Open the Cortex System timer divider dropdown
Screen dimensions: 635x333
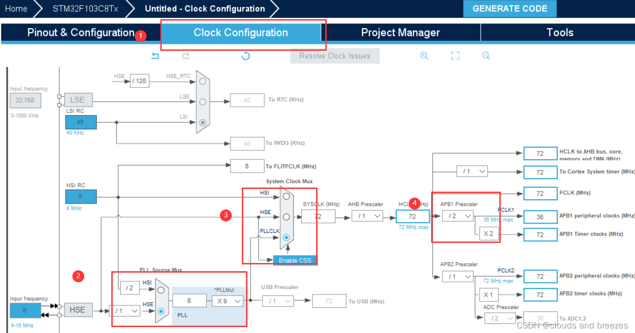click(472, 172)
